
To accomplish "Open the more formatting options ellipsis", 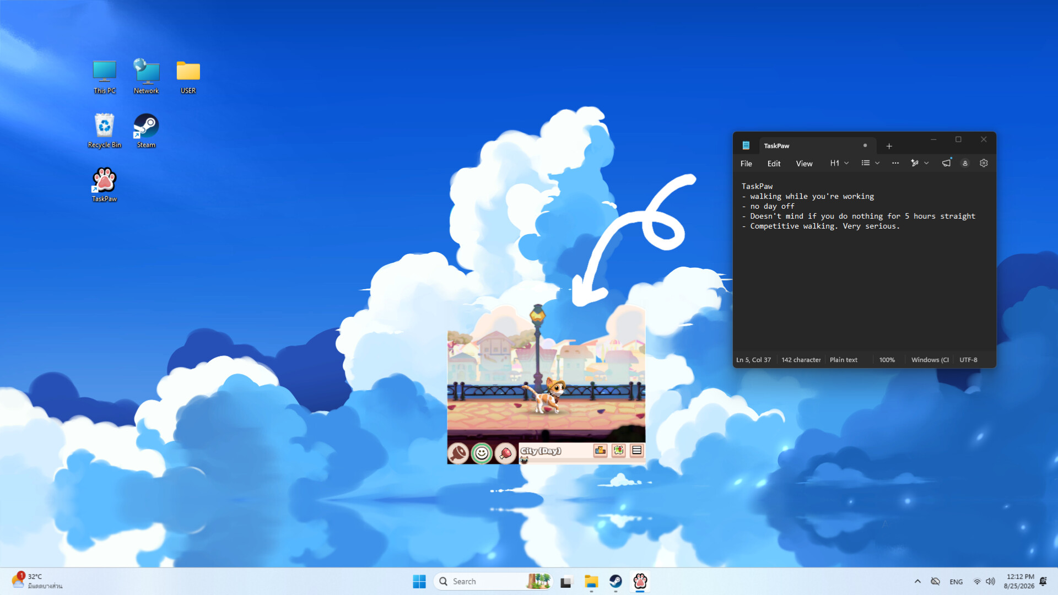I will [x=895, y=163].
